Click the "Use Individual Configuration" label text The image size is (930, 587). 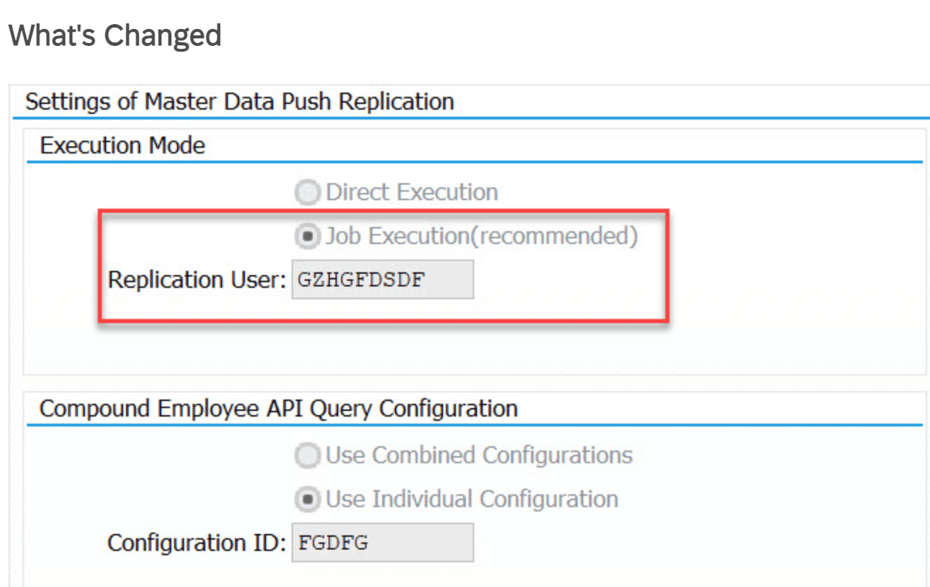tap(471, 499)
